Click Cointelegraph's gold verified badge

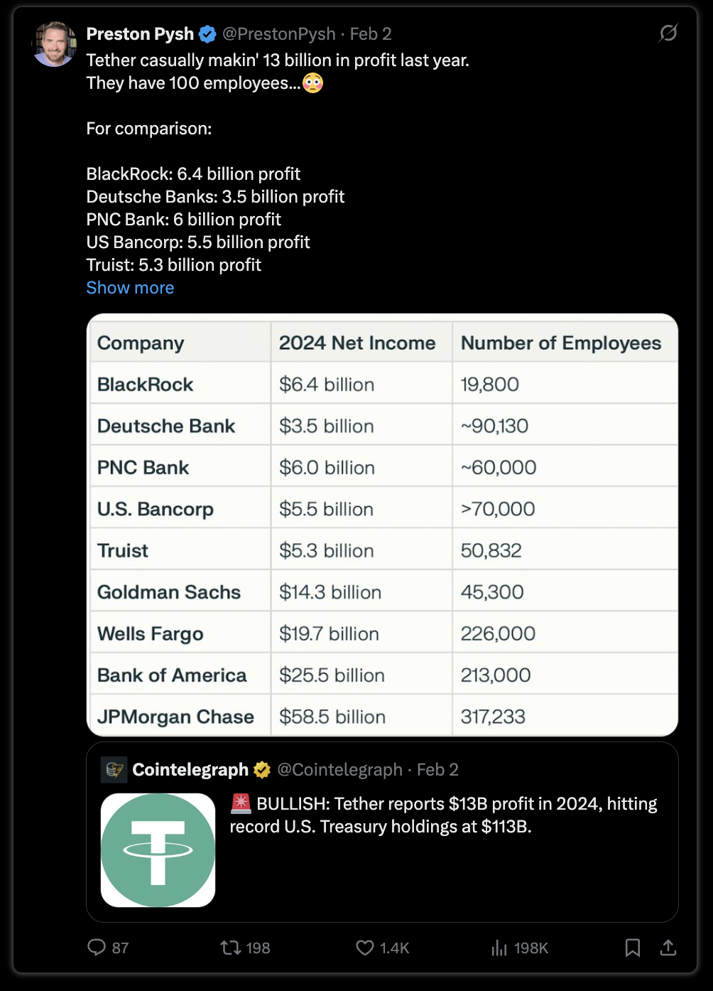coord(262,770)
